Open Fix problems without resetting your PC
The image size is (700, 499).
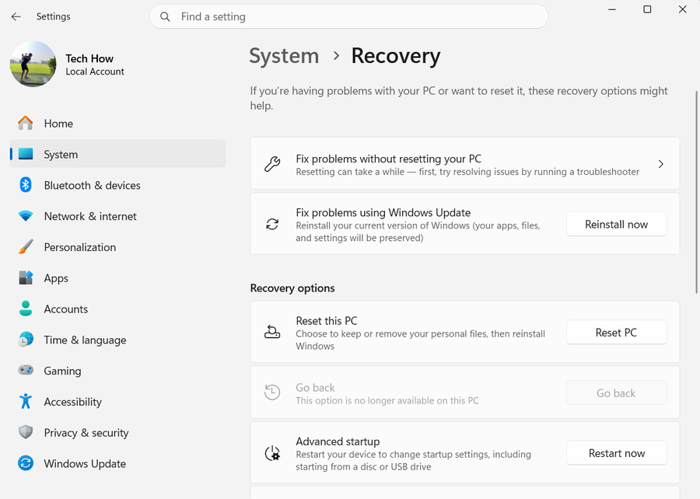tap(465, 163)
